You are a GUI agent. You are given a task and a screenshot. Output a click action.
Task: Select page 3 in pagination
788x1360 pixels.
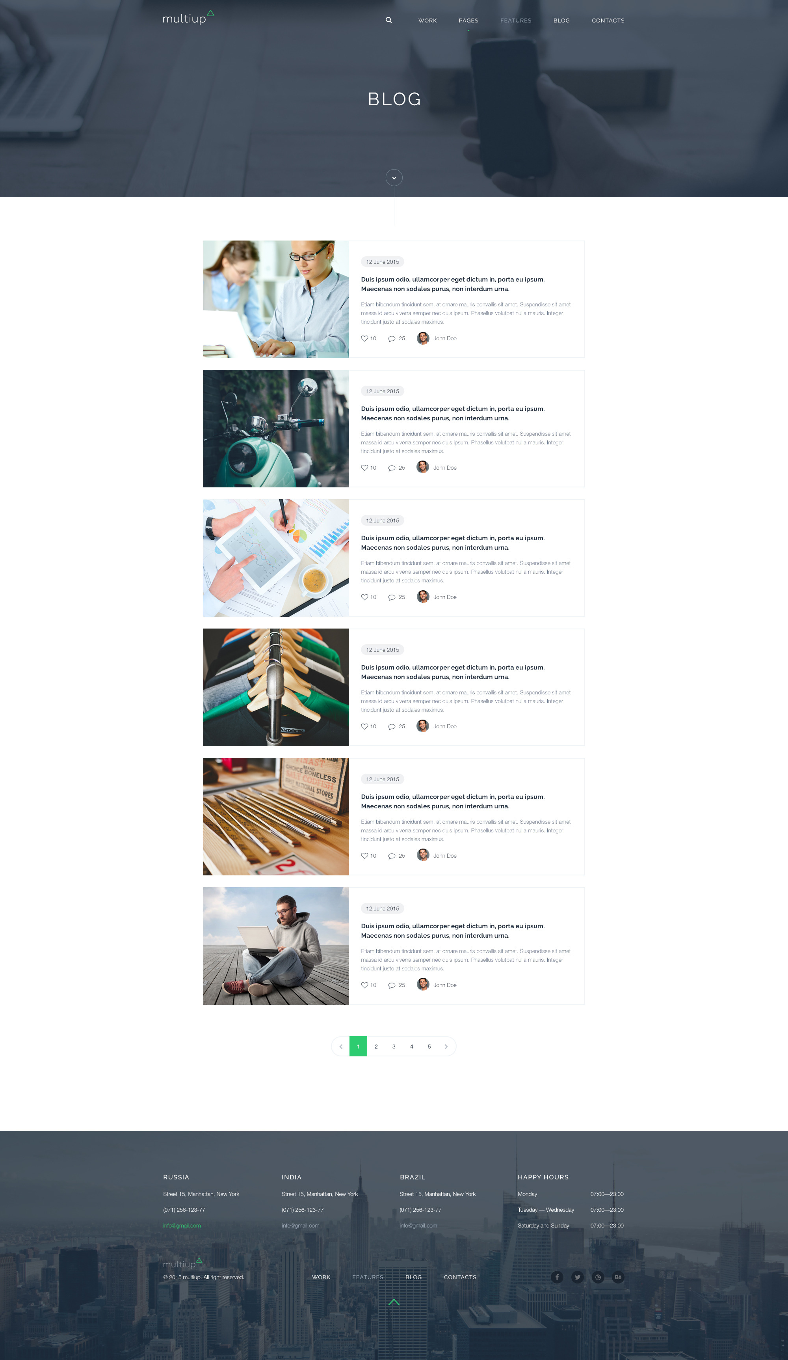pyautogui.click(x=394, y=1047)
